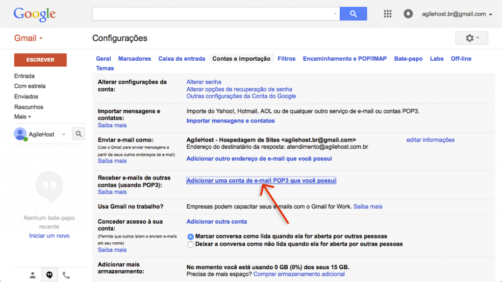Select mark conversation as read radio option
This screenshot has width=502, height=282.
[191, 236]
